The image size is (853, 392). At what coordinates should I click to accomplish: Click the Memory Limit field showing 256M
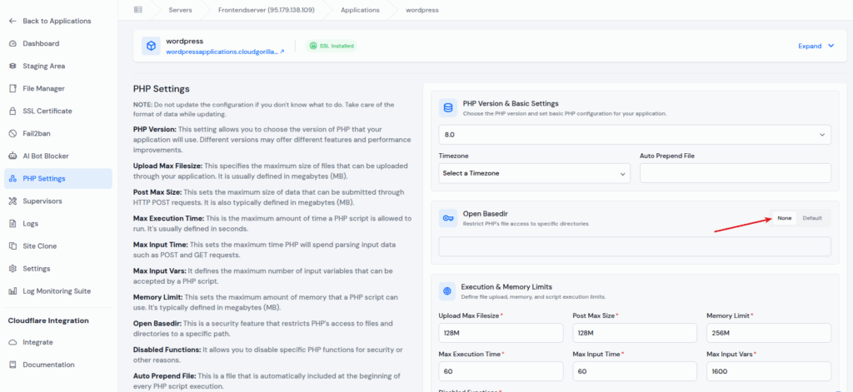coord(769,333)
